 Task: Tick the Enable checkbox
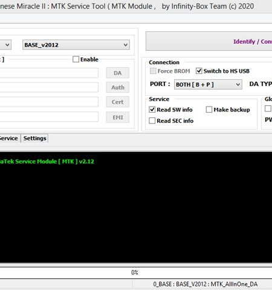pyautogui.click(x=76, y=59)
